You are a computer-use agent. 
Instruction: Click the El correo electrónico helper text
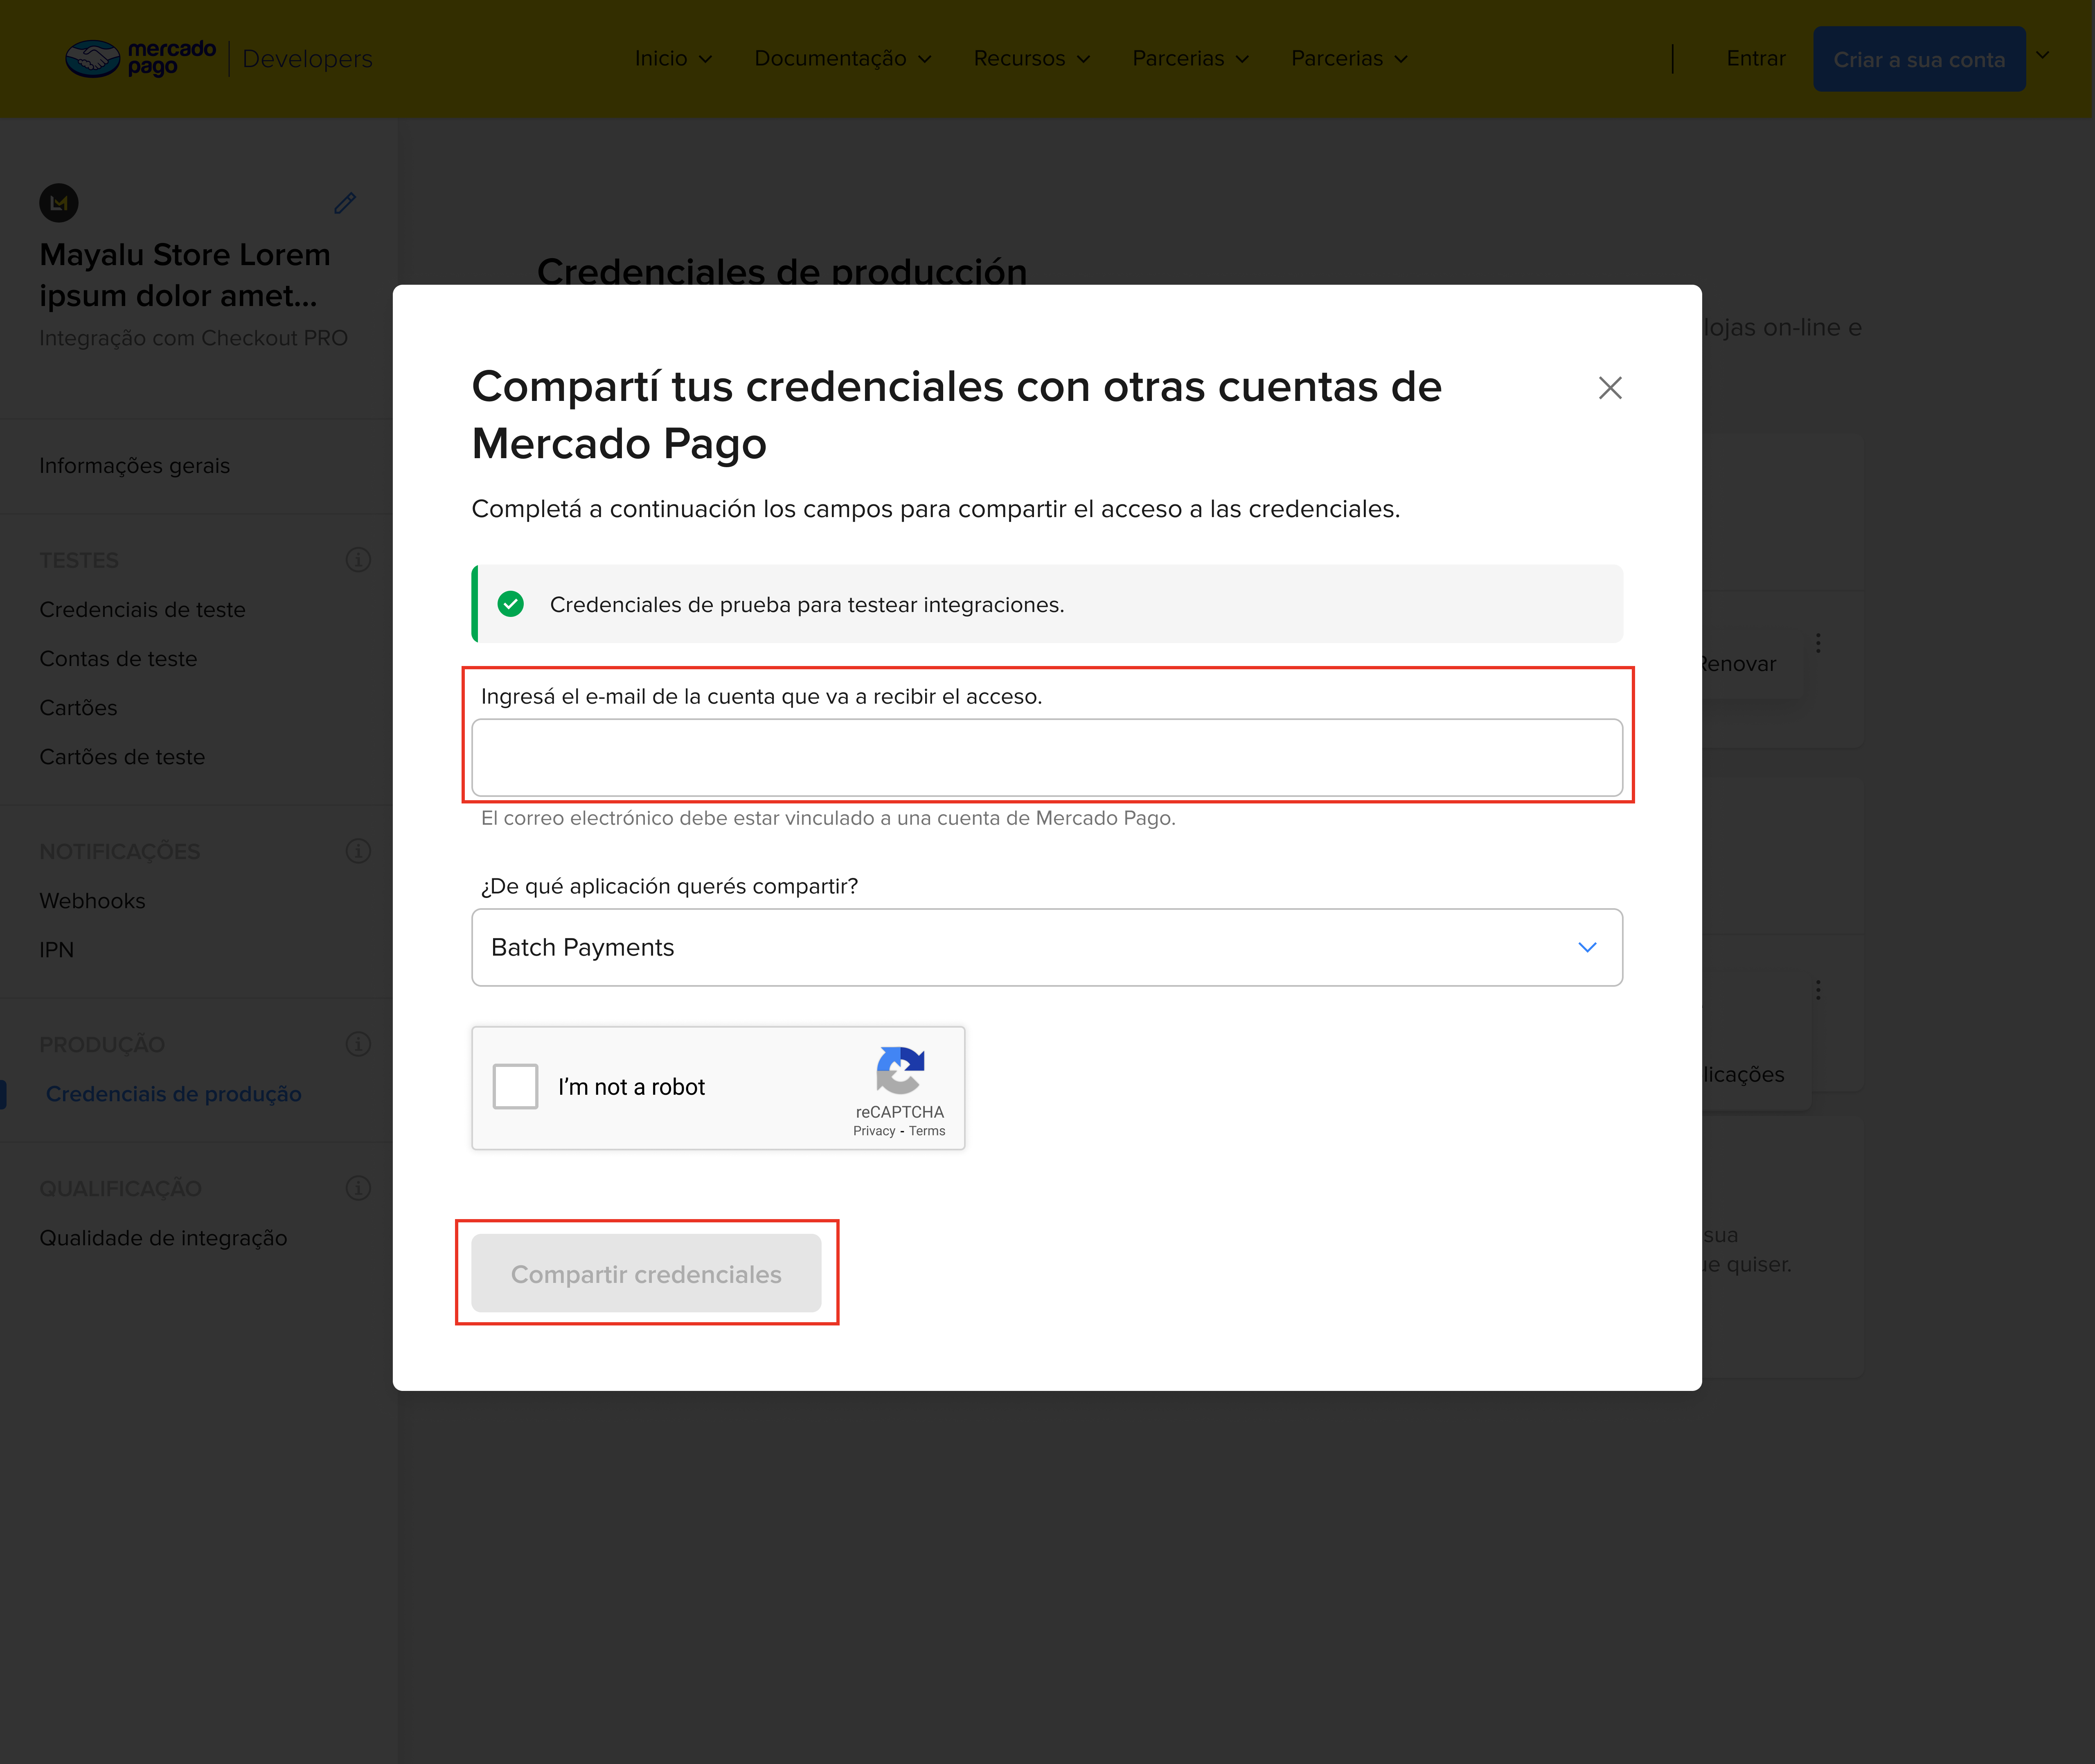[x=828, y=818]
